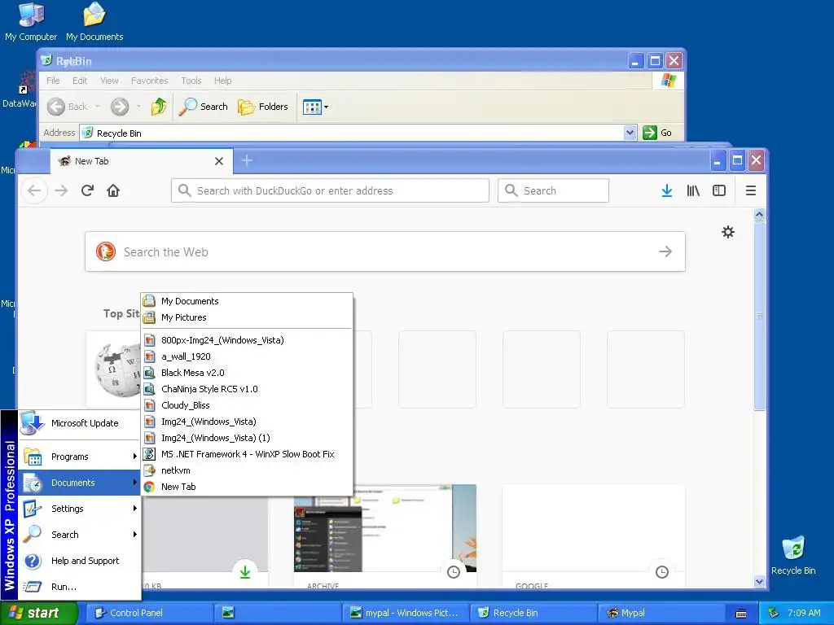Click Search in Recycle Bin toolbar
Image resolution: width=834 pixels, height=625 pixels.
point(203,107)
